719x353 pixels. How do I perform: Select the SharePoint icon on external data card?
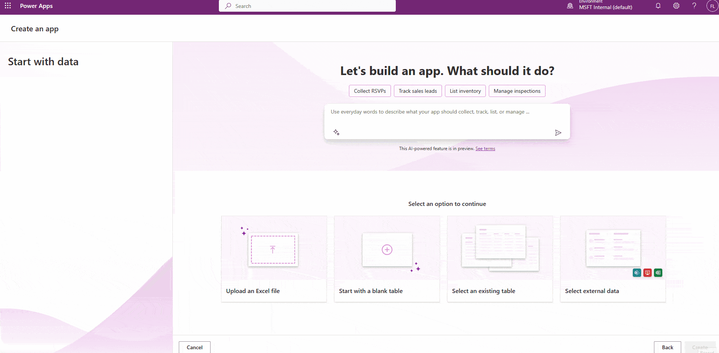[637, 273]
